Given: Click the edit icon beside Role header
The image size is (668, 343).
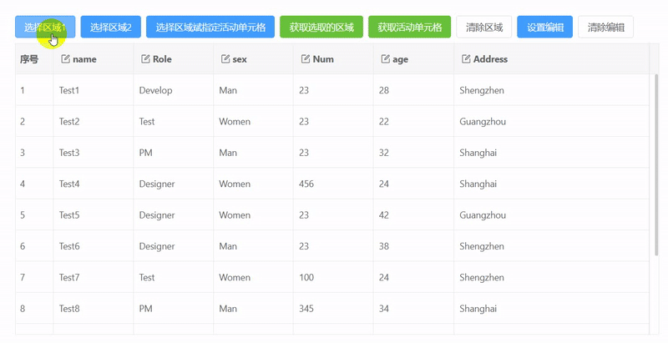Looking at the screenshot, I should click(145, 58).
